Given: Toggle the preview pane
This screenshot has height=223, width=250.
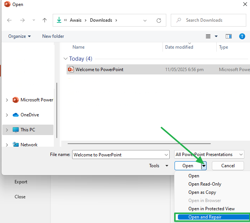Looking at the screenshot, I should click(x=228, y=36).
